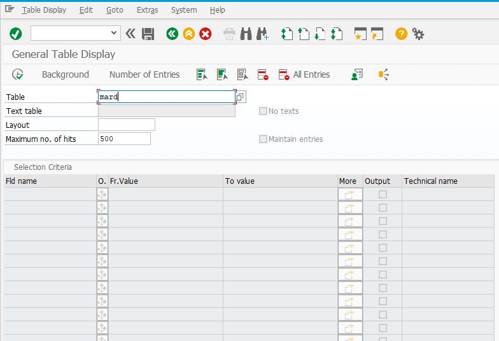Click the To value column header
Viewport: 499px width, 341px height.
pyautogui.click(x=280, y=181)
